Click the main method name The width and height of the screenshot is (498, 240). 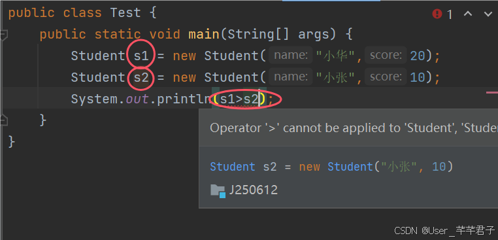[204, 34]
